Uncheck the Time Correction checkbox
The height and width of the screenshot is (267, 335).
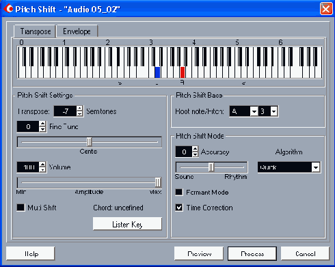[179, 208]
